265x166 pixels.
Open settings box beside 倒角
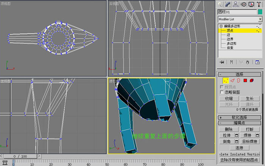(x=237, y=141)
